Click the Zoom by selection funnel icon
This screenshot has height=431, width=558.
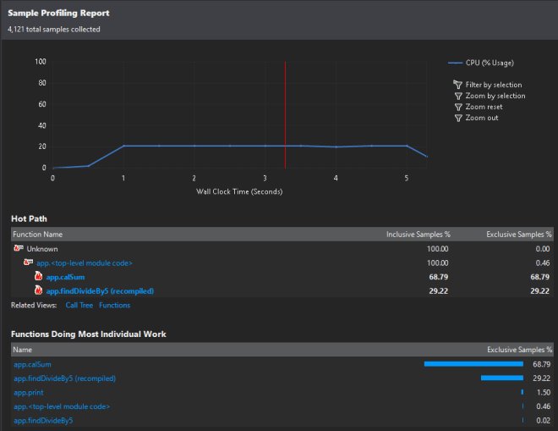pos(458,96)
